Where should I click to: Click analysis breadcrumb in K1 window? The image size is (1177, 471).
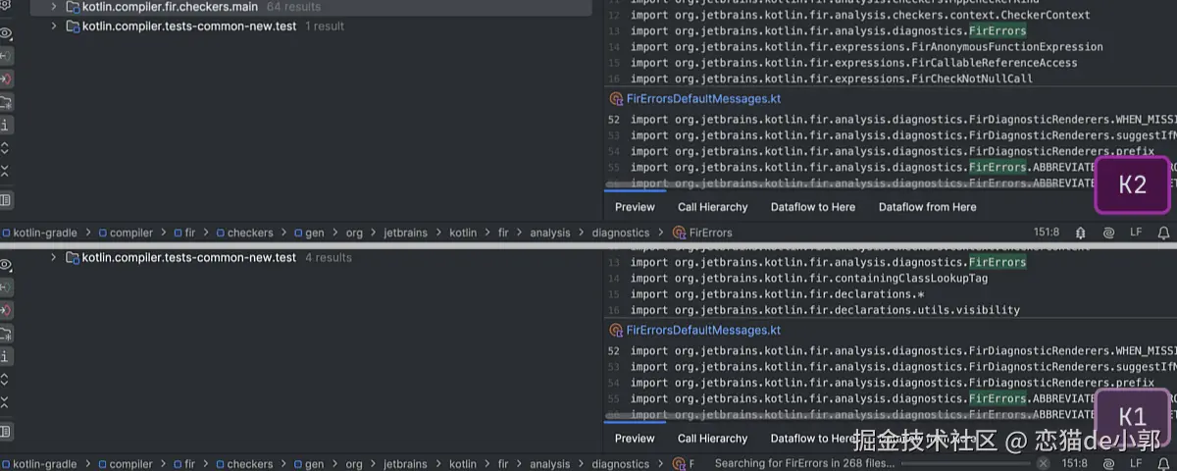pos(549,464)
